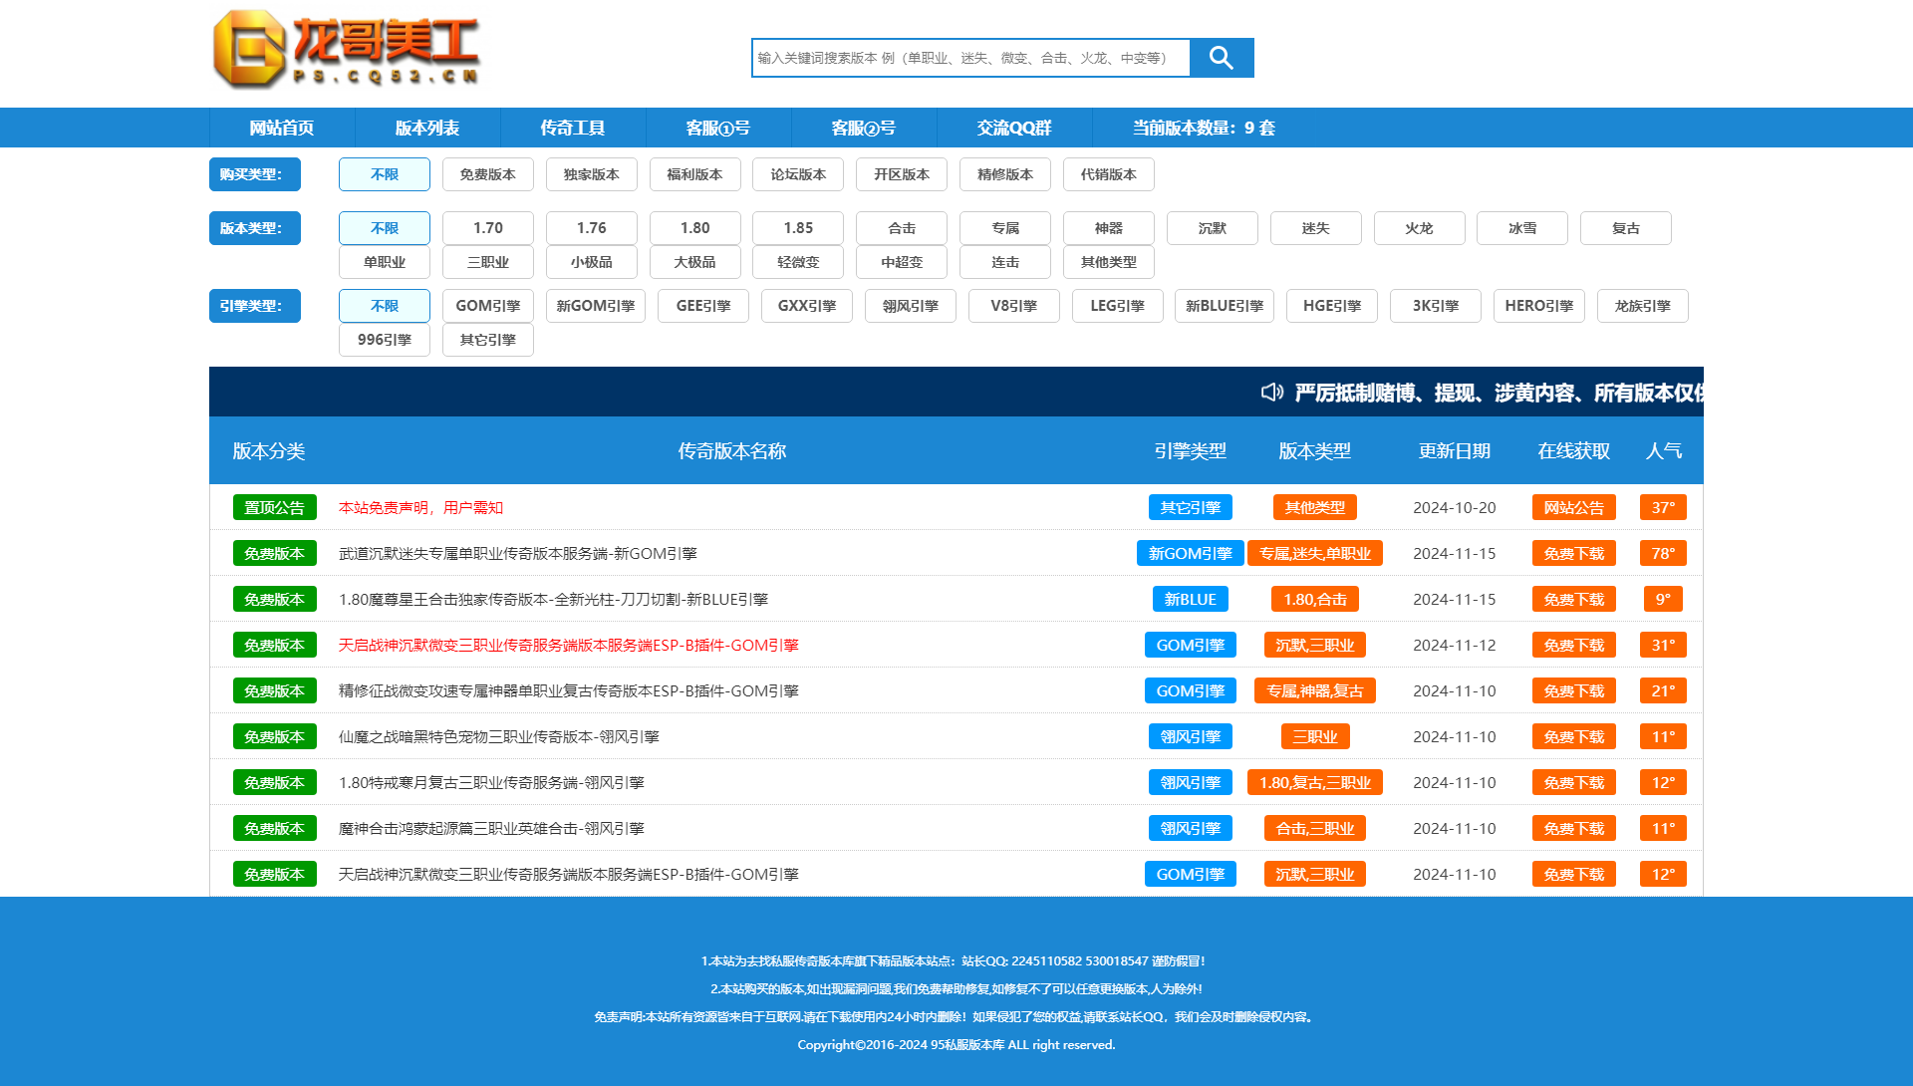This screenshot has height=1086, width=1913.
Task: Select the 轻微变 version type filter
Action: tap(798, 262)
